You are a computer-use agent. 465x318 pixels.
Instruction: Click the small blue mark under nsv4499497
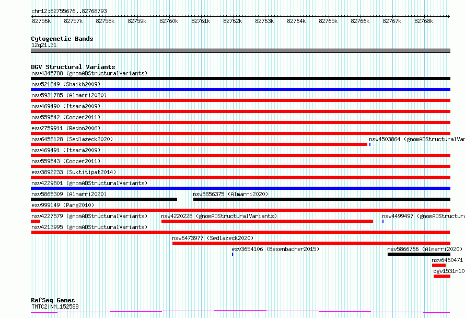coord(383,221)
